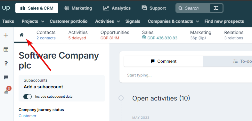This screenshot has width=252, height=121.
Task: Click the plus add-new sidebar icon
Action: [6, 35]
